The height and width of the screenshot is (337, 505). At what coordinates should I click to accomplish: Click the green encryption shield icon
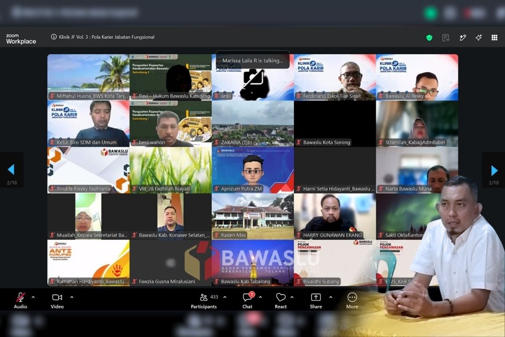(x=429, y=38)
